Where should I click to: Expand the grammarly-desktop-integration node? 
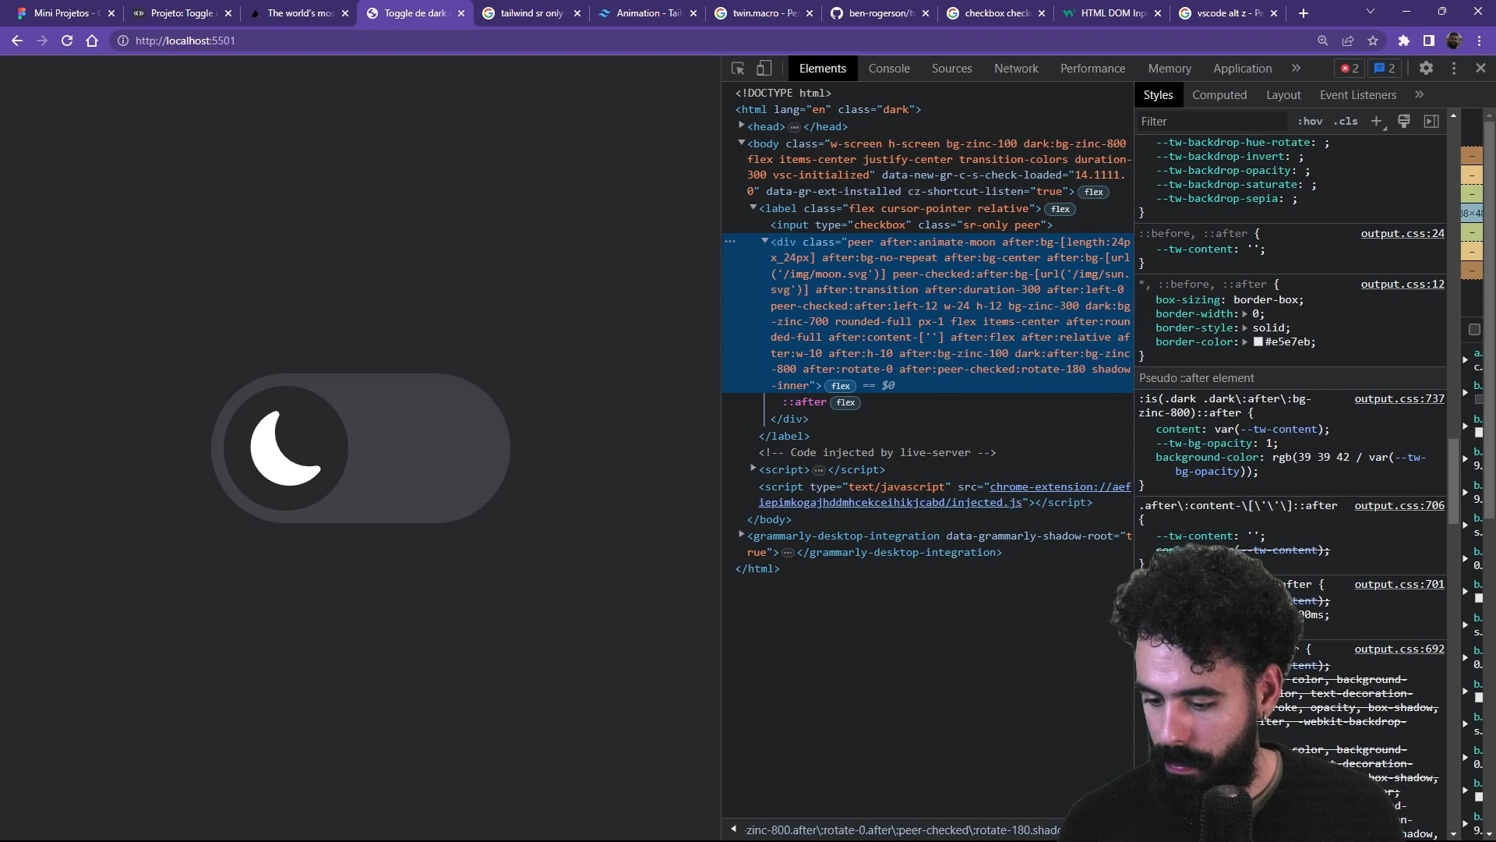(742, 535)
